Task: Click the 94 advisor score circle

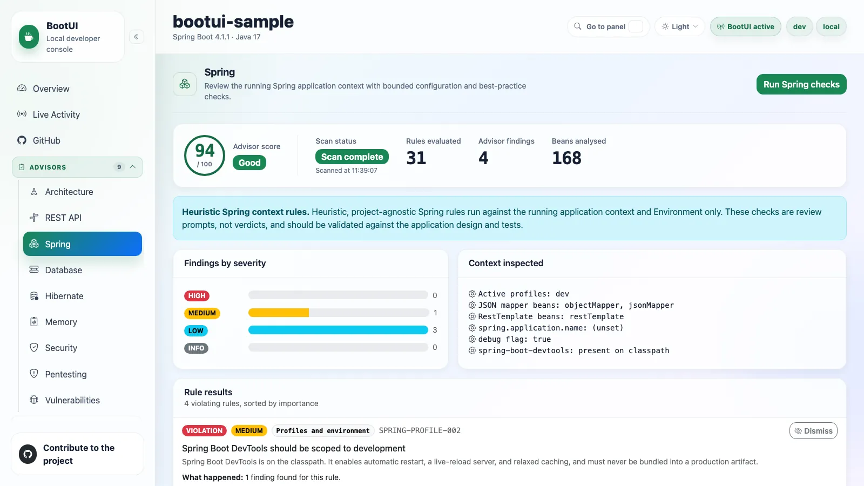Action: pyautogui.click(x=205, y=156)
